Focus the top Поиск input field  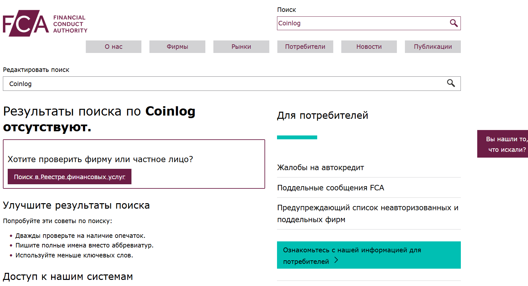coord(362,23)
